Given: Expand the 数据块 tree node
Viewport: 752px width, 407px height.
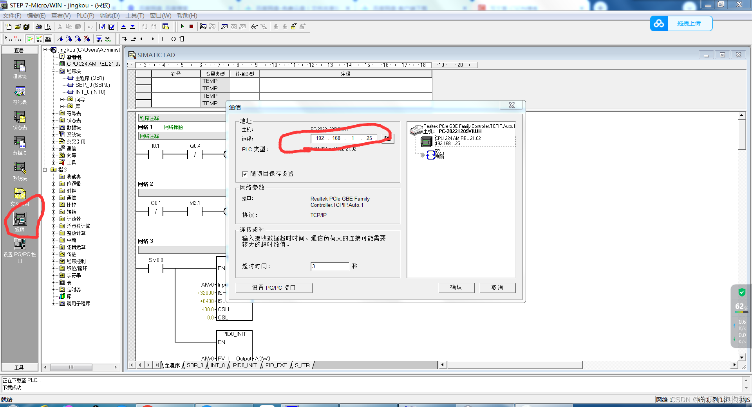Looking at the screenshot, I should [54, 127].
